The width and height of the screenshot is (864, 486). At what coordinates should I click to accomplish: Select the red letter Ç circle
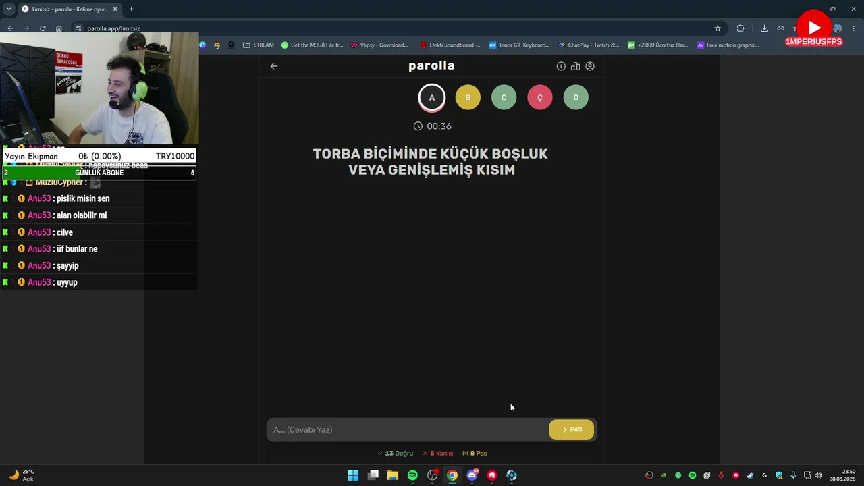(540, 97)
